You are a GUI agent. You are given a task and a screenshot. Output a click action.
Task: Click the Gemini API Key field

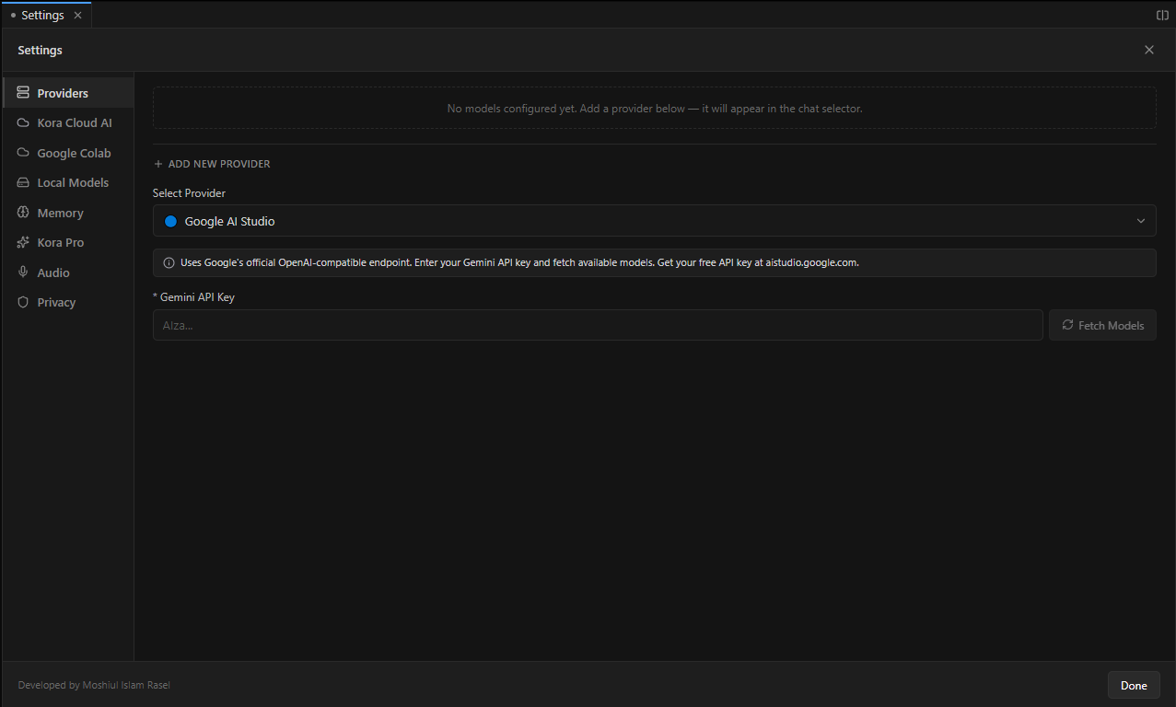[598, 325]
